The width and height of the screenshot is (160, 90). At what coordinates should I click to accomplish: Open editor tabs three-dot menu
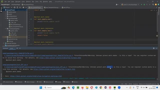156,7
